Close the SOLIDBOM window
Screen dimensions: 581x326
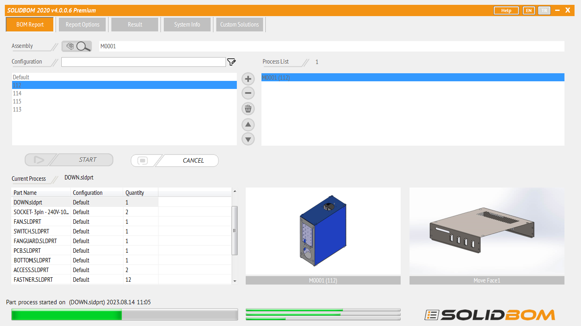tap(568, 10)
